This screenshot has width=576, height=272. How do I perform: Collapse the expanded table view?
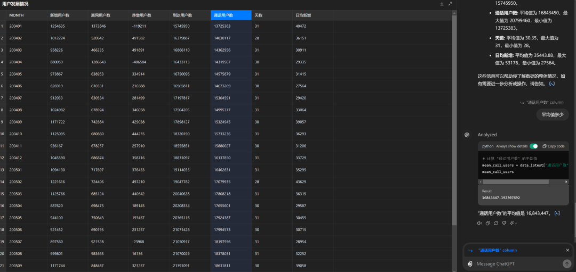(x=450, y=4)
